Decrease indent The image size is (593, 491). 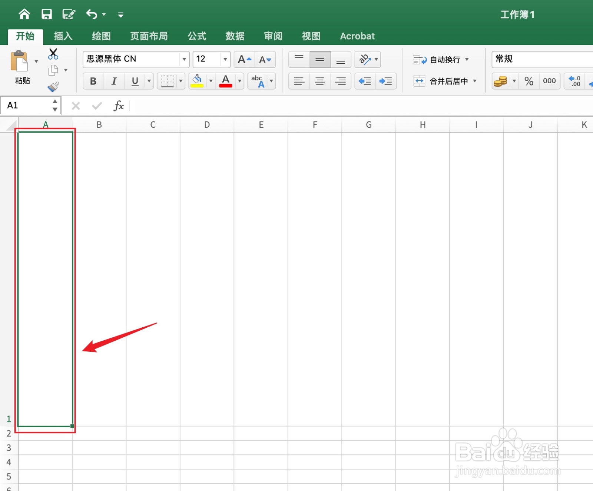pos(365,81)
